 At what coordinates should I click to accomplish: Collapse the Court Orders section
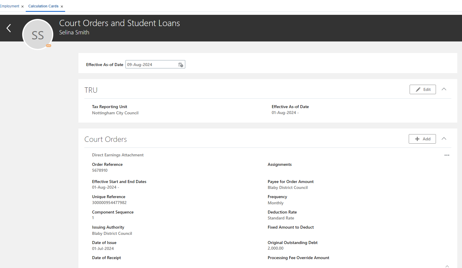click(x=444, y=138)
